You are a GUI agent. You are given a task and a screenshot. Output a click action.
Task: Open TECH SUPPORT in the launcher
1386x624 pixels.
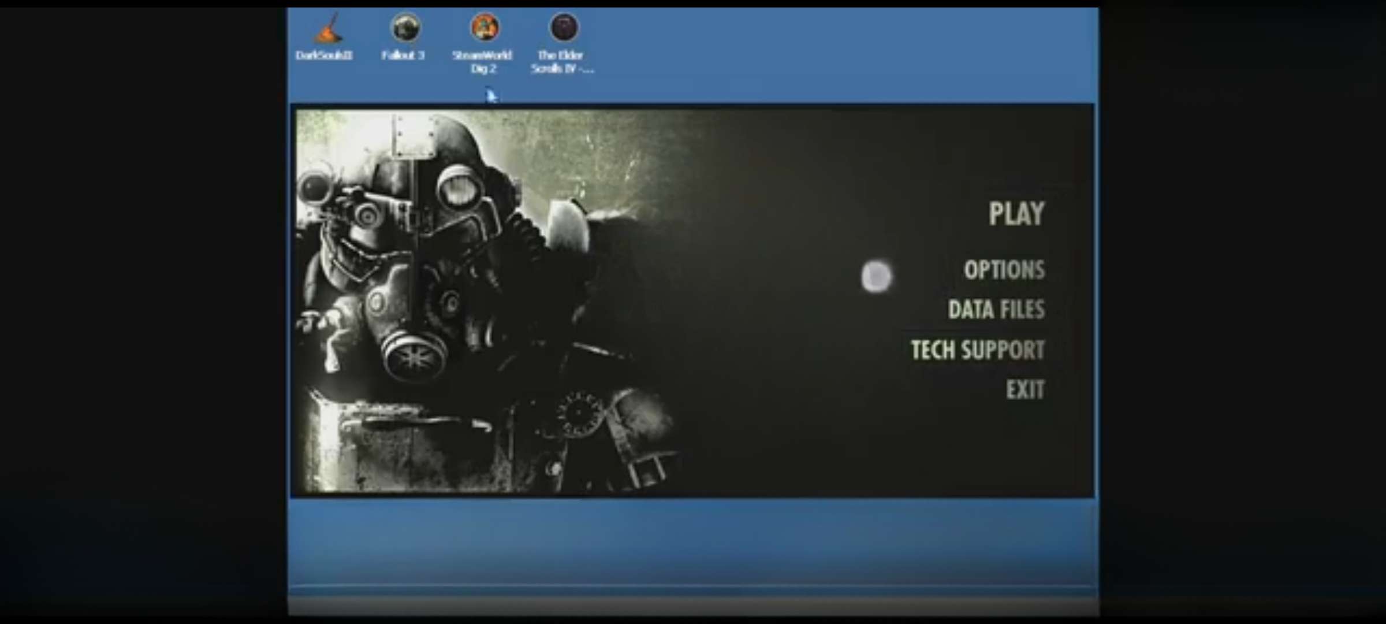(x=978, y=350)
